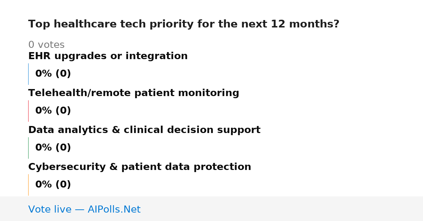Click the green result bar for Data analytics
The width and height of the screenshot is (423, 221).
click(28, 148)
